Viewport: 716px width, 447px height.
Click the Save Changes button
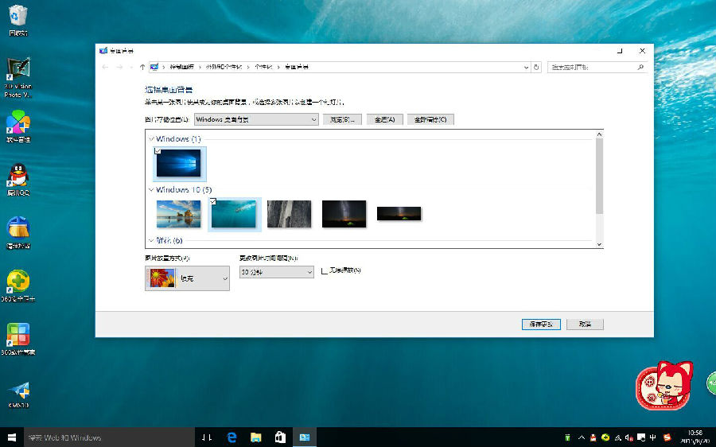point(541,325)
